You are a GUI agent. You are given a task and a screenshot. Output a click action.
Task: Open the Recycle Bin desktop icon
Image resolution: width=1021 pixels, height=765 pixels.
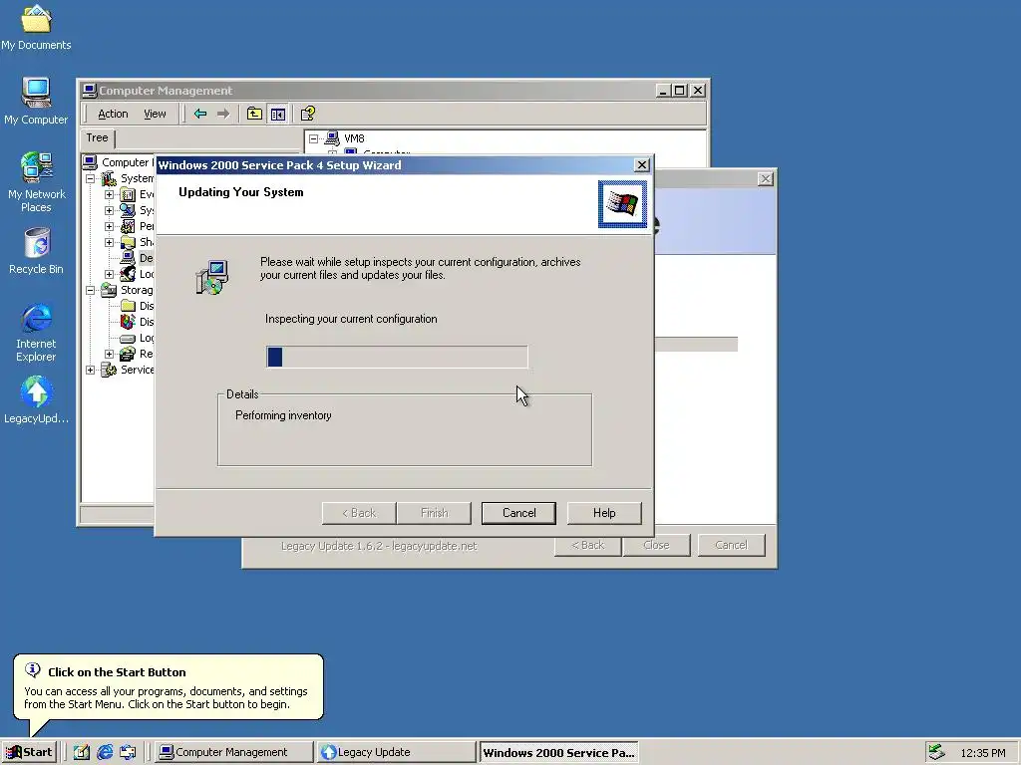point(36,251)
